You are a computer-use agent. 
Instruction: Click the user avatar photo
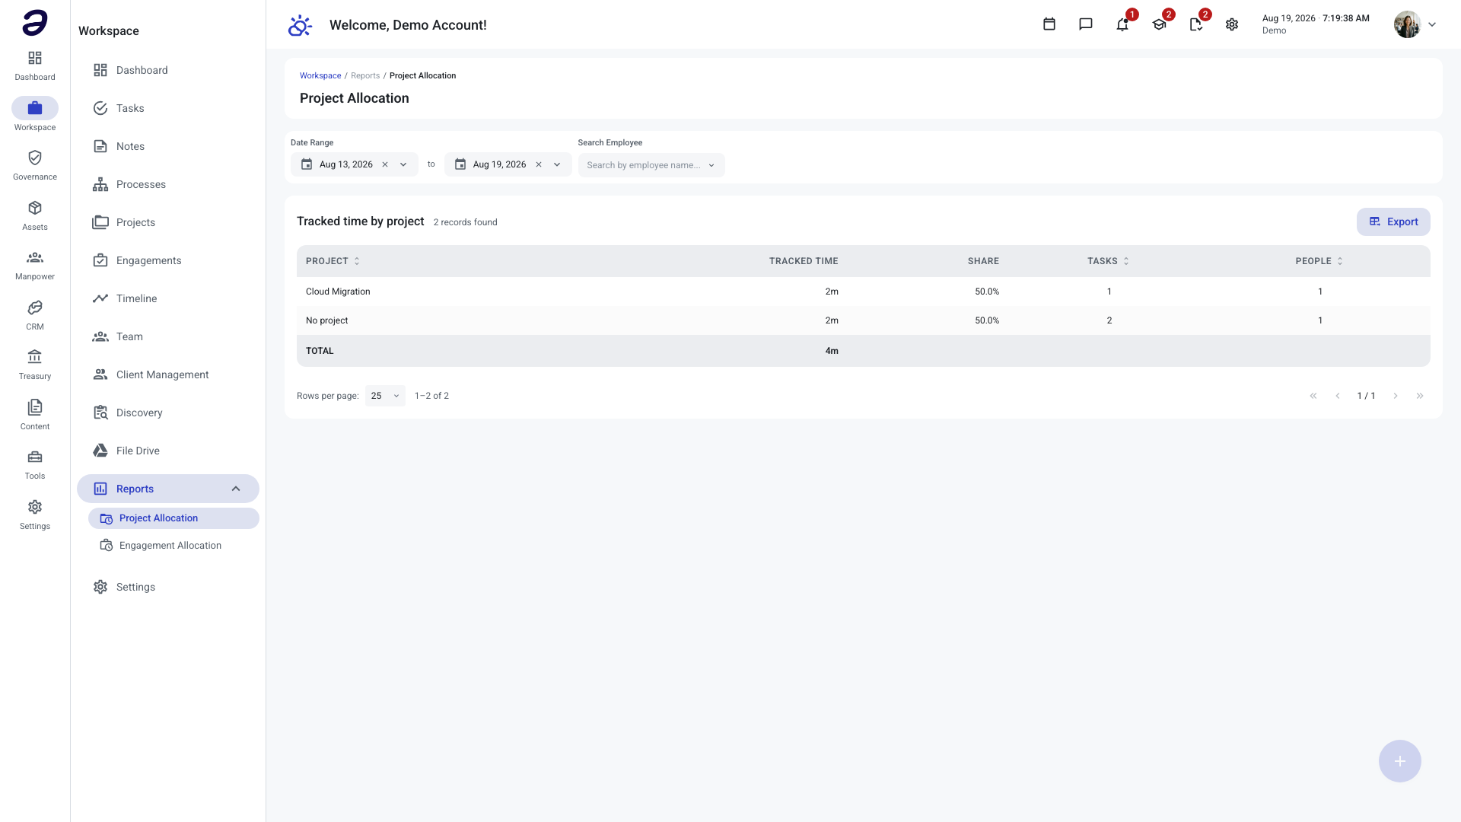coord(1407,24)
